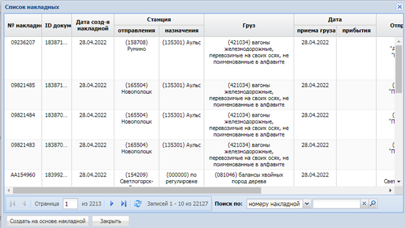Viewport: 405px width, 228px height.
Task: Click '(000000) по регулировке' destination cell
Action: point(182,178)
